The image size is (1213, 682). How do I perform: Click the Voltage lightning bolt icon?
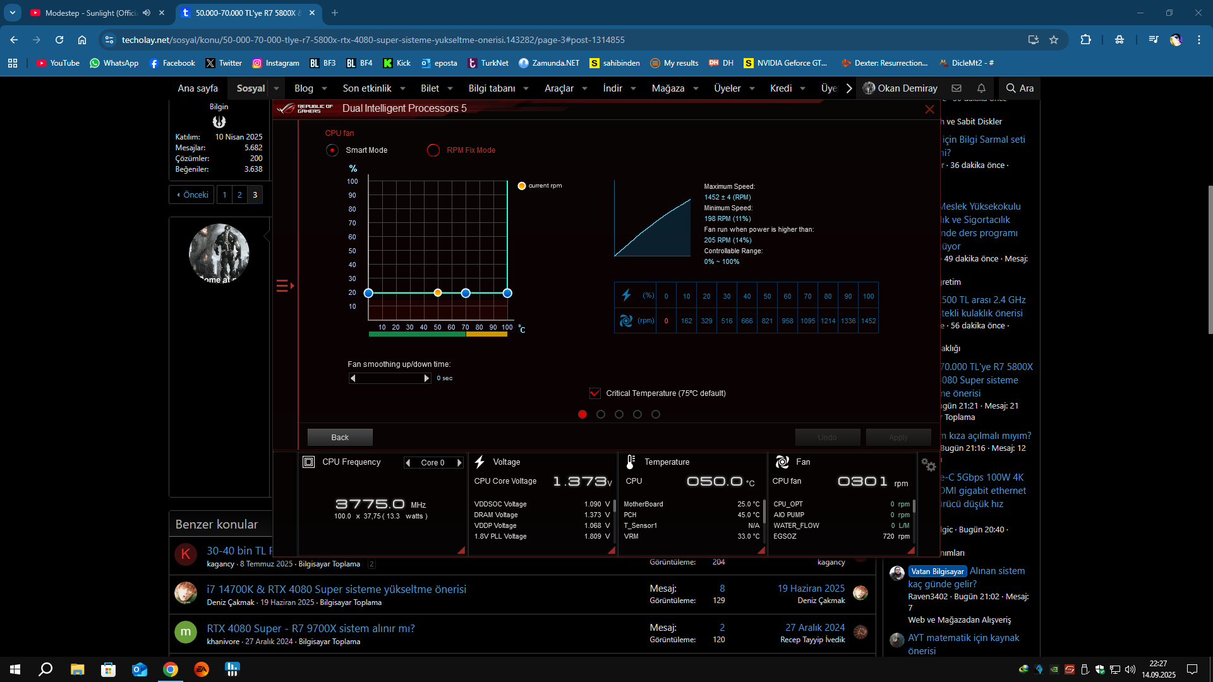tap(480, 462)
